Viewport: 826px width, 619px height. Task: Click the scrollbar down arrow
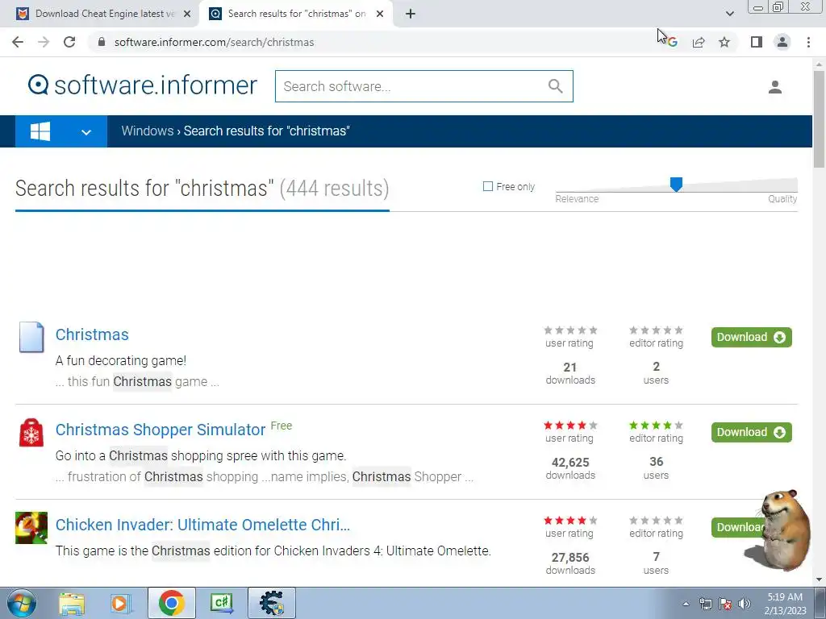819,580
